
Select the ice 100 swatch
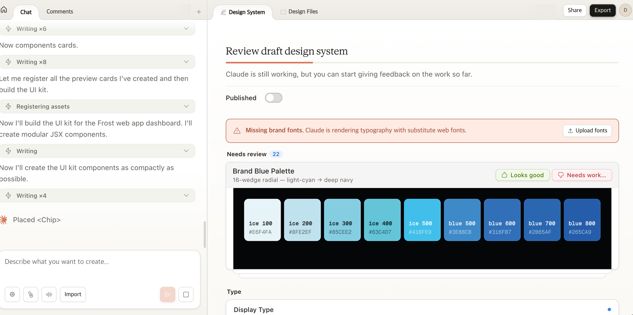click(x=262, y=220)
